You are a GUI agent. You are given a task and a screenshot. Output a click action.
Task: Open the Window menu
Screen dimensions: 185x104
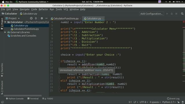pos(74,9)
